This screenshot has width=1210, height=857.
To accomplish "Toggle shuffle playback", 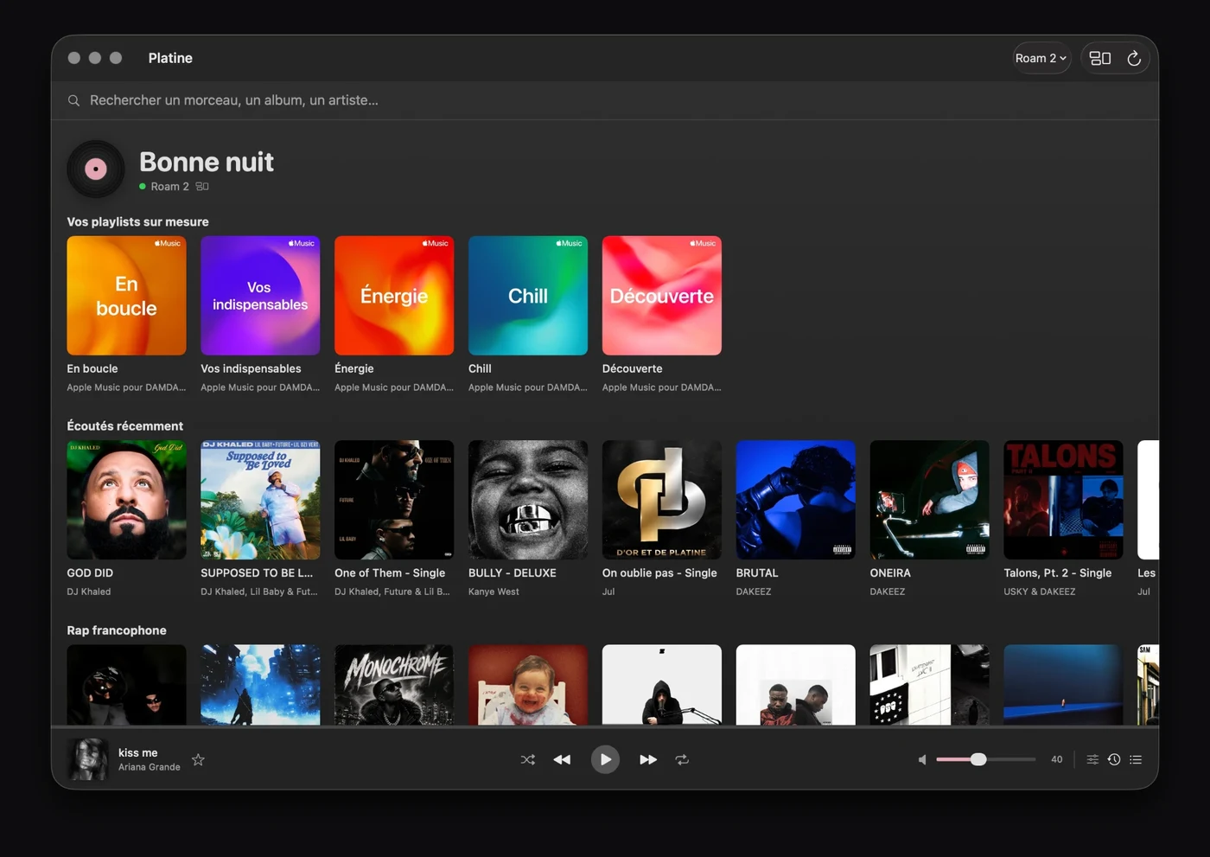I will click(528, 759).
